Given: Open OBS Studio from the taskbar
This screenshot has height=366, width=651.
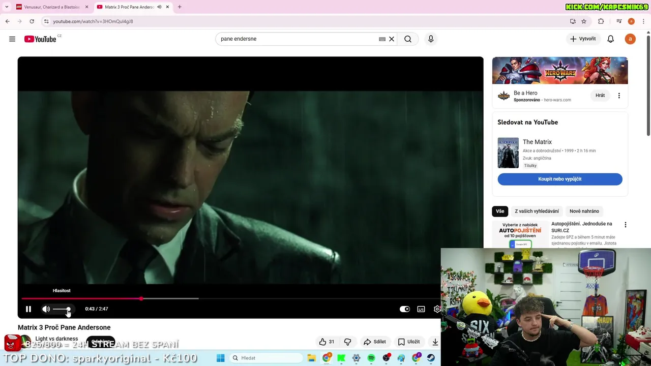Looking at the screenshot, I should tap(387, 358).
